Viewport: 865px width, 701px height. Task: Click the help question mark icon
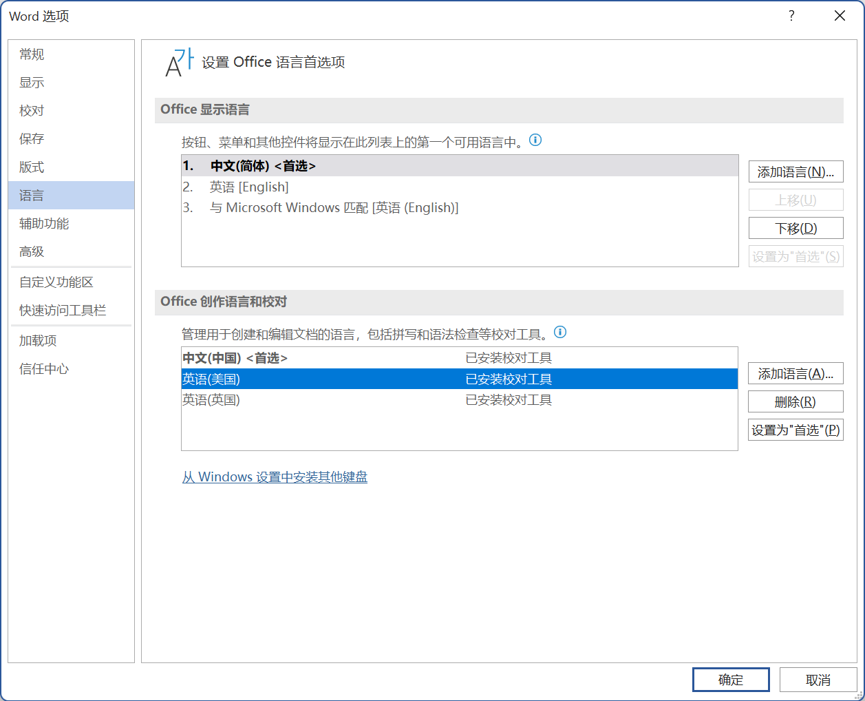pyautogui.click(x=791, y=16)
